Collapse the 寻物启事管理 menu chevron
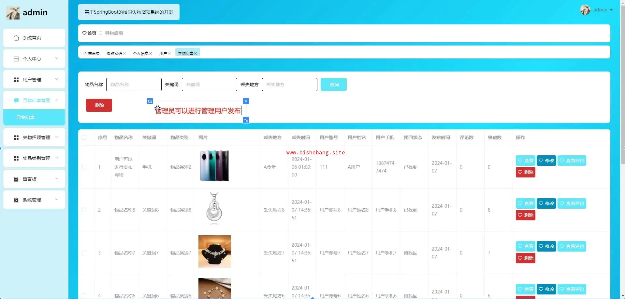This screenshot has height=299, width=625. coord(57,100)
